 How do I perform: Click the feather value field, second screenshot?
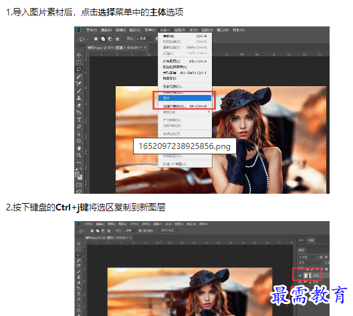click(130, 230)
